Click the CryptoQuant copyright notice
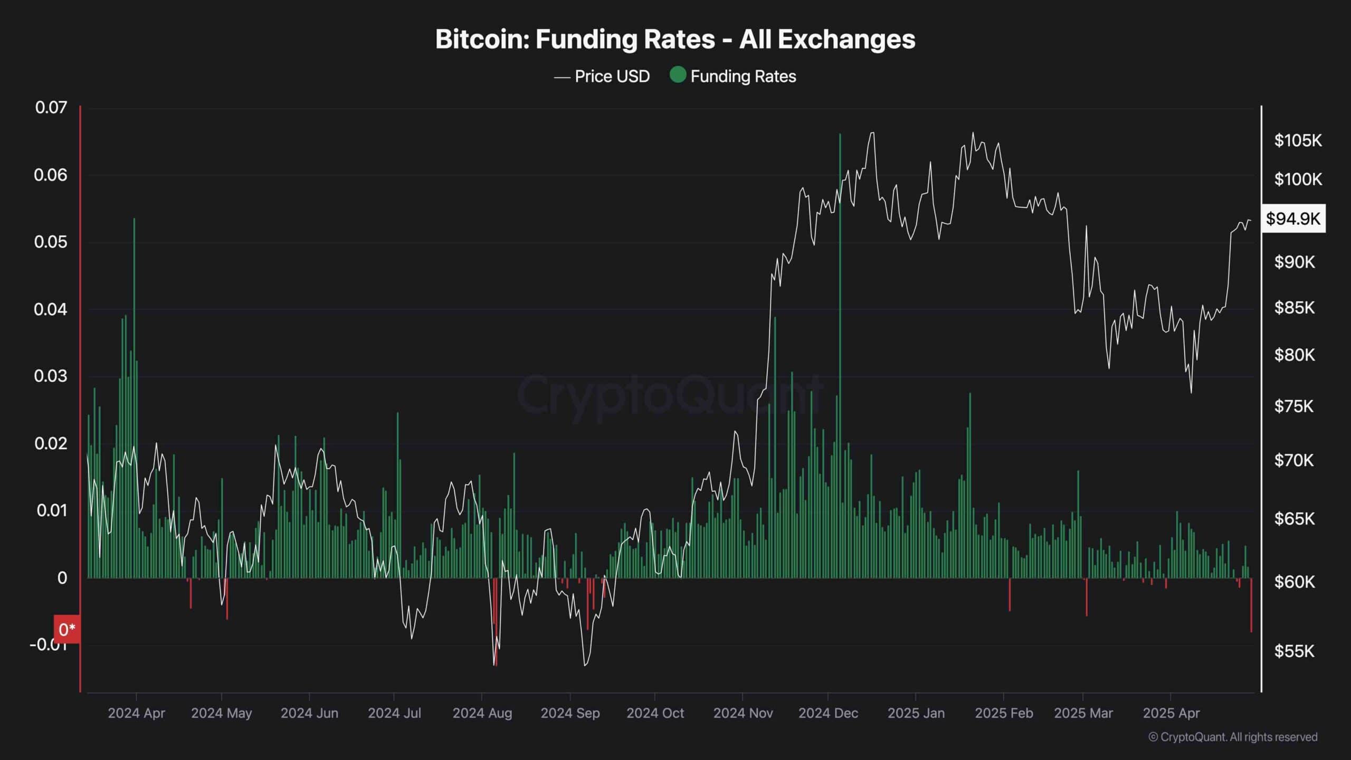Image resolution: width=1351 pixels, height=760 pixels. coord(1233,737)
